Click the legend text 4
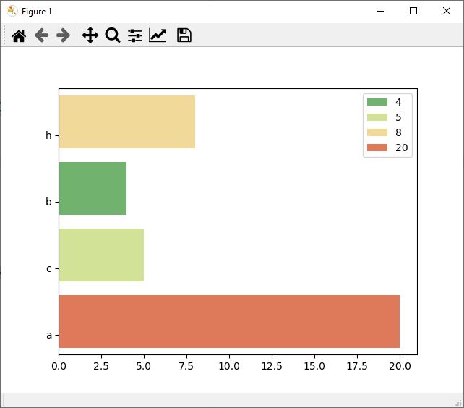Screen dimensions: 464x408 point(398,102)
